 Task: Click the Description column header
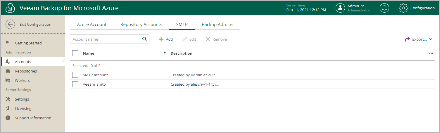tap(182, 53)
